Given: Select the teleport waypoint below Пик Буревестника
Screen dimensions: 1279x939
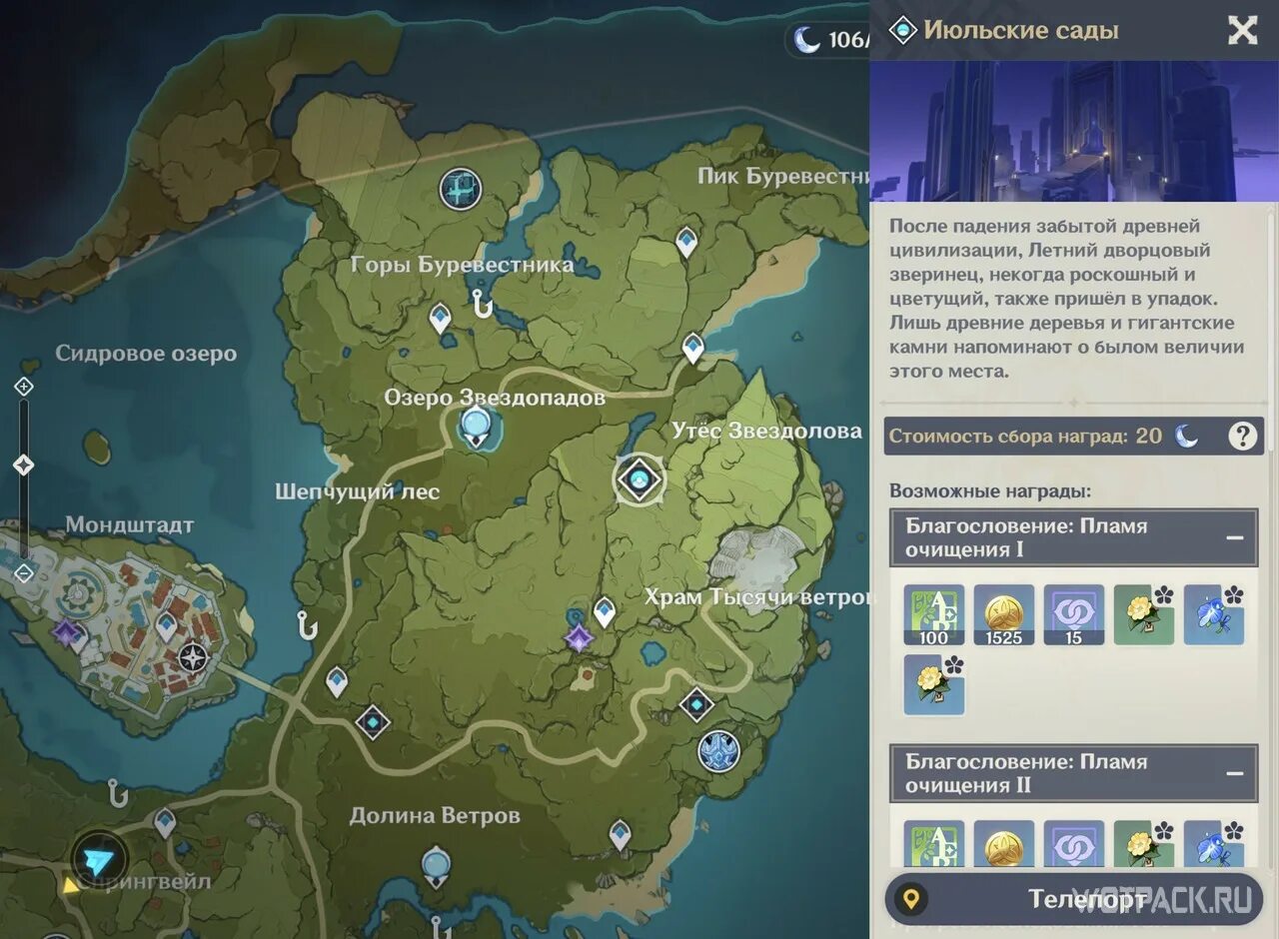Looking at the screenshot, I should 686,242.
